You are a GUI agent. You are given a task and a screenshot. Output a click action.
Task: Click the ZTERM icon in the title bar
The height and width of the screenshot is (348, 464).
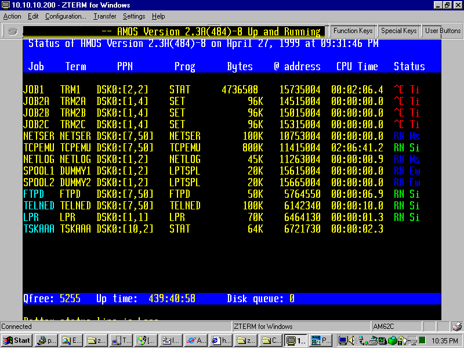(x=6, y=5)
